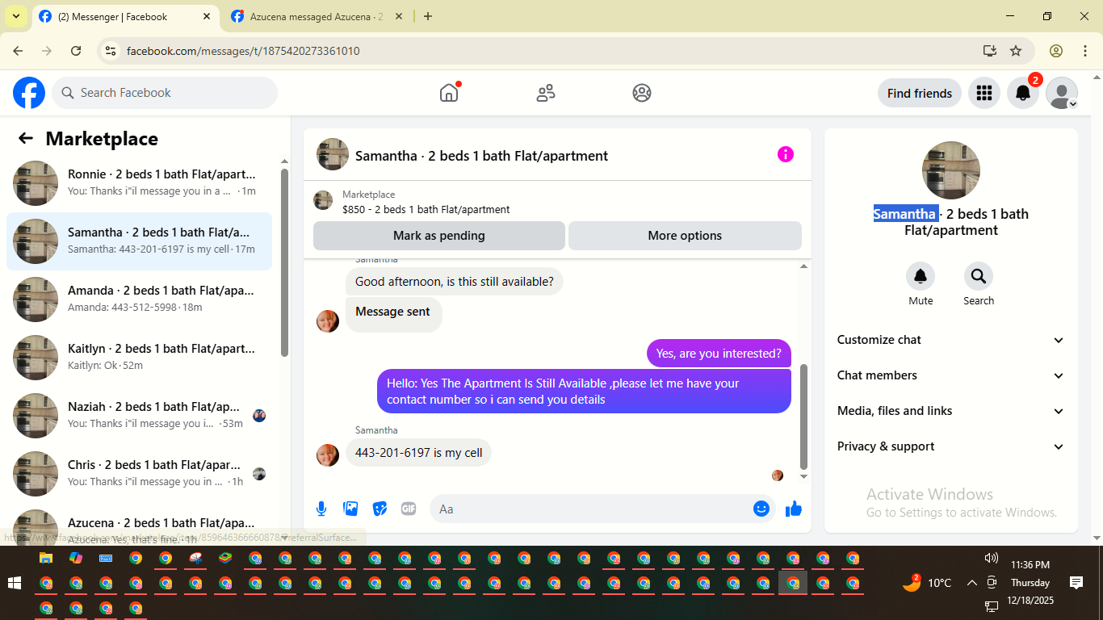
Task: Select Amanda's apartment conversation
Action: pyautogui.click(x=139, y=300)
